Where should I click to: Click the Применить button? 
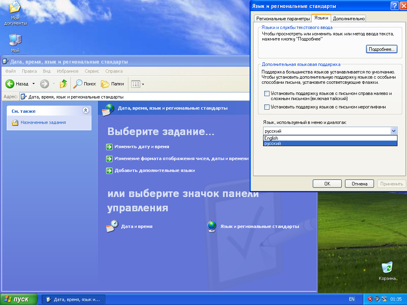391,183
